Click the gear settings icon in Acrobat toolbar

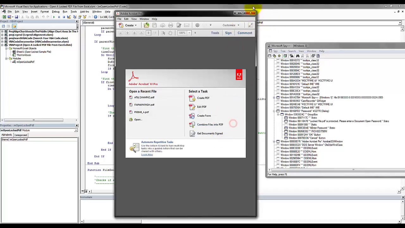click(x=197, y=25)
